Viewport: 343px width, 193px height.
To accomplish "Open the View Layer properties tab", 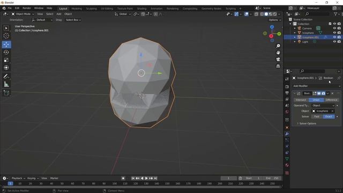I will [287, 100].
